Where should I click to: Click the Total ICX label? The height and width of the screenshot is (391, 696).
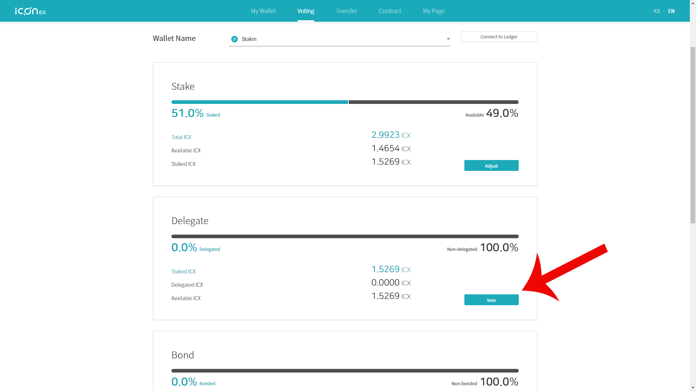pyautogui.click(x=181, y=137)
